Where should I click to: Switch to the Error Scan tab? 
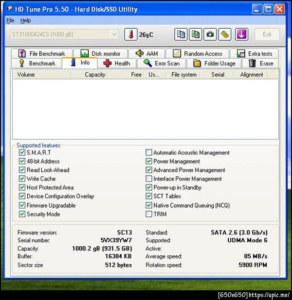[x=162, y=63]
